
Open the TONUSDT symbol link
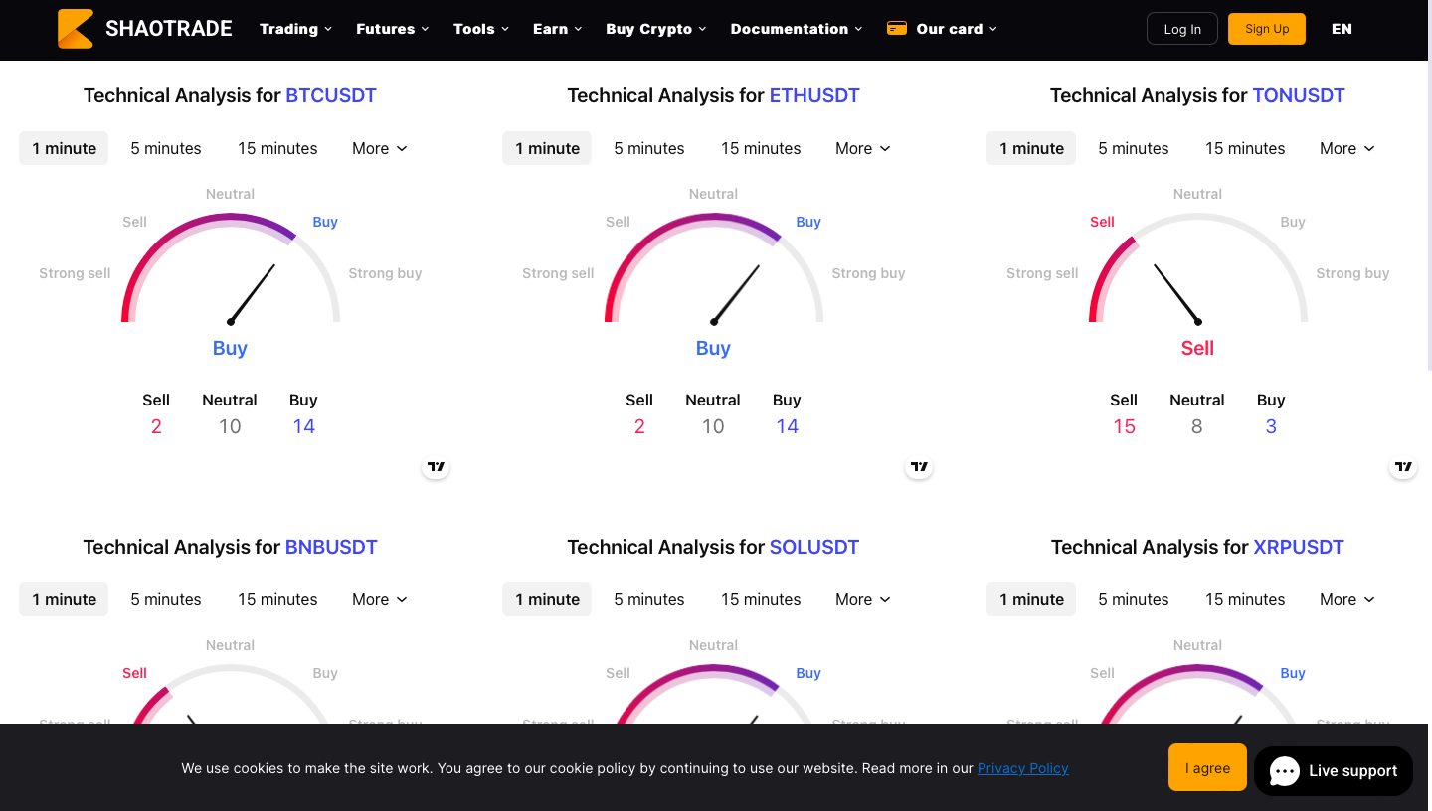(1299, 95)
